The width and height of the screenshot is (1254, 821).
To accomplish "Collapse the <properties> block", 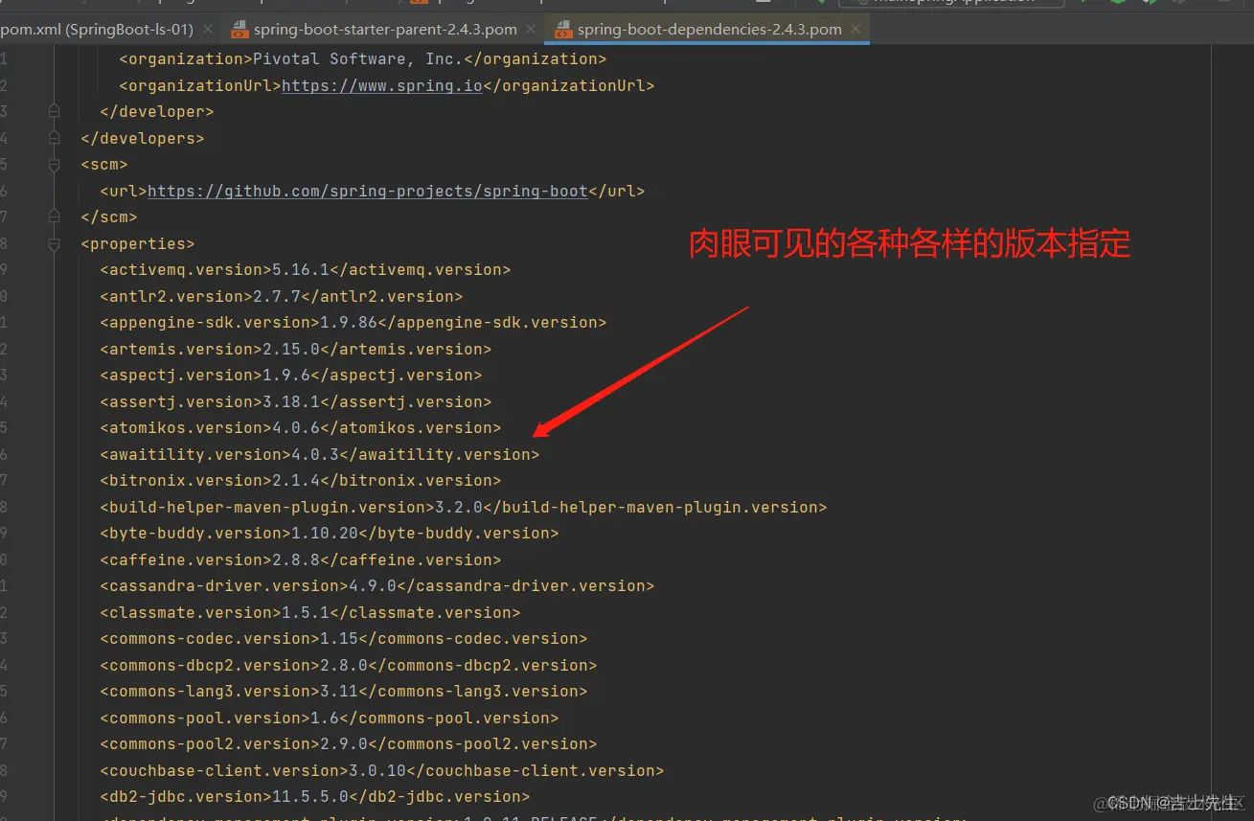I will [x=55, y=243].
